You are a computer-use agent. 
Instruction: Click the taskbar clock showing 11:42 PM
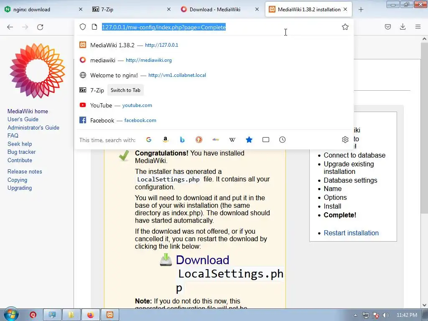pos(407,315)
